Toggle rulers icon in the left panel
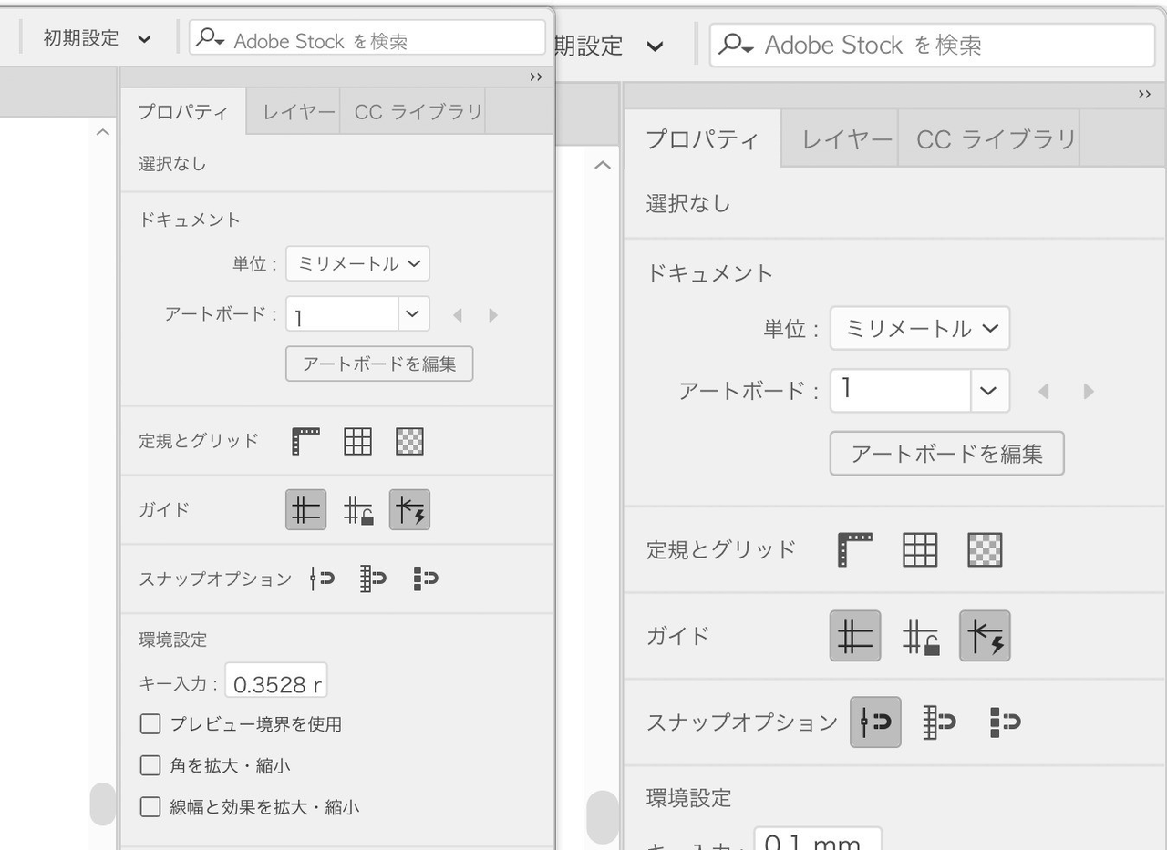This screenshot has height=850, width=1167. pyautogui.click(x=306, y=441)
